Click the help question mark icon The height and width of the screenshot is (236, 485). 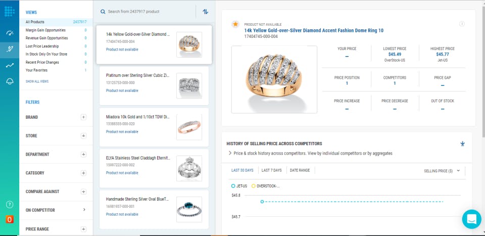click(x=10, y=205)
